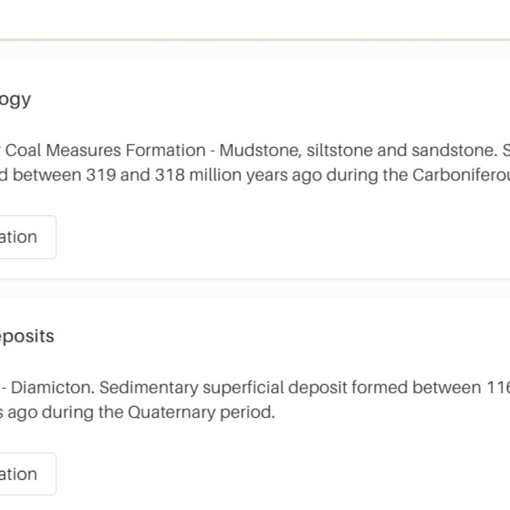This screenshot has height=510, width=510.
Task: Click the word "Diamicton"
Action: click(53, 388)
